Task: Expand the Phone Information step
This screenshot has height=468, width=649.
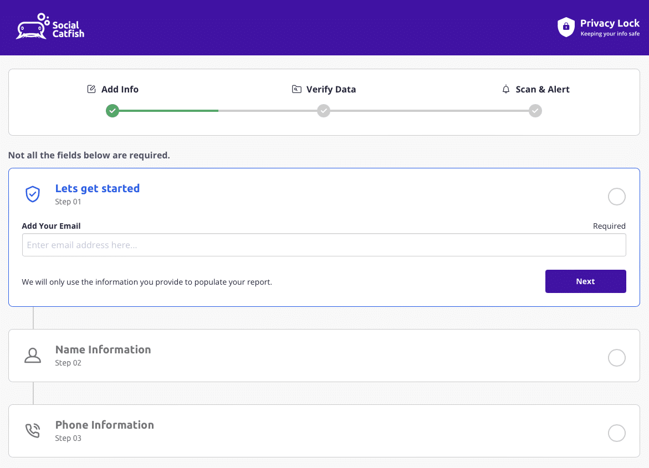Action: 105,425
